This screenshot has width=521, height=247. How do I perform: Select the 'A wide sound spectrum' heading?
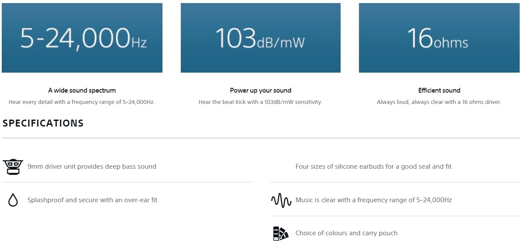tap(82, 90)
